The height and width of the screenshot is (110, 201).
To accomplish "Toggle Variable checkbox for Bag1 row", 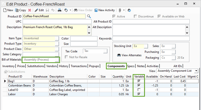I will [x=139, y=81].
